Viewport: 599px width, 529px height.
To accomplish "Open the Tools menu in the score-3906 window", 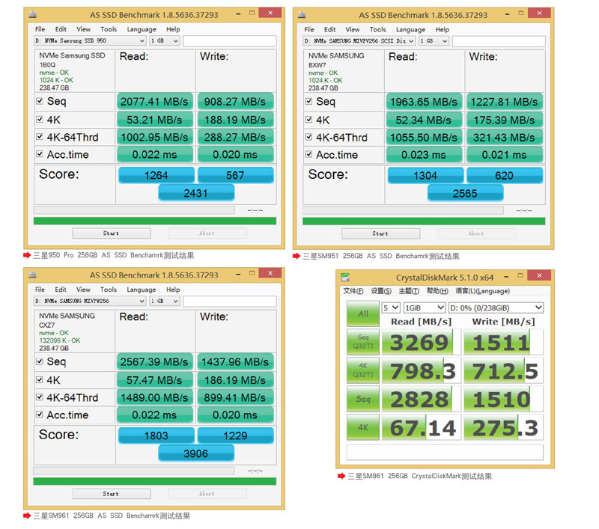I will click(109, 290).
